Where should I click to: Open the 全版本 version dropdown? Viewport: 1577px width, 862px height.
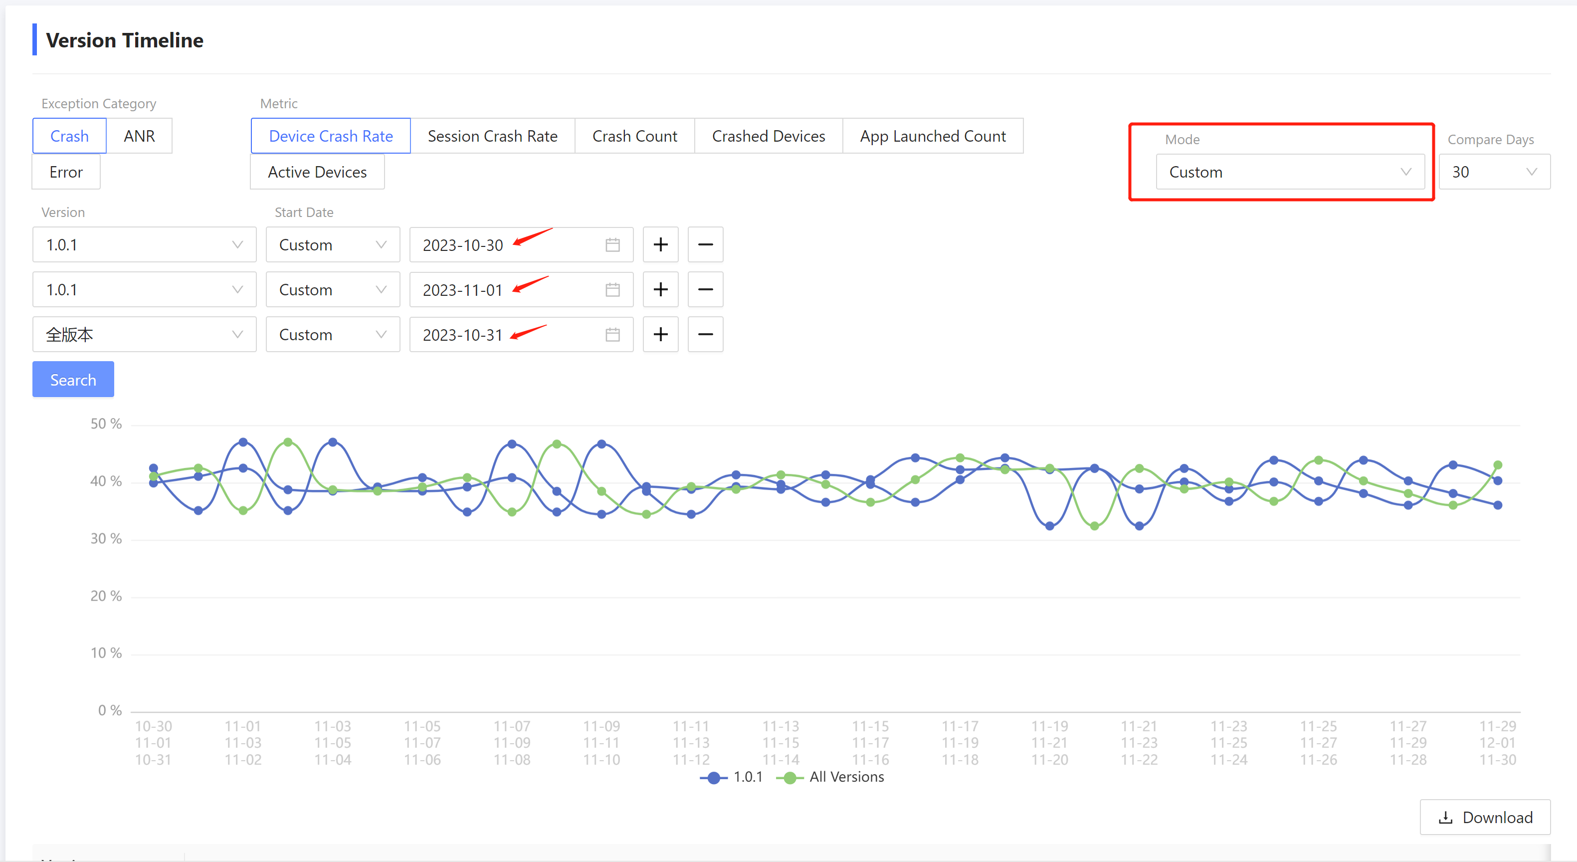[x=145, y=334]
